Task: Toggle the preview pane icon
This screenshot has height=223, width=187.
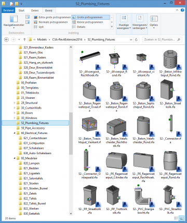Action: coord(28,17)
